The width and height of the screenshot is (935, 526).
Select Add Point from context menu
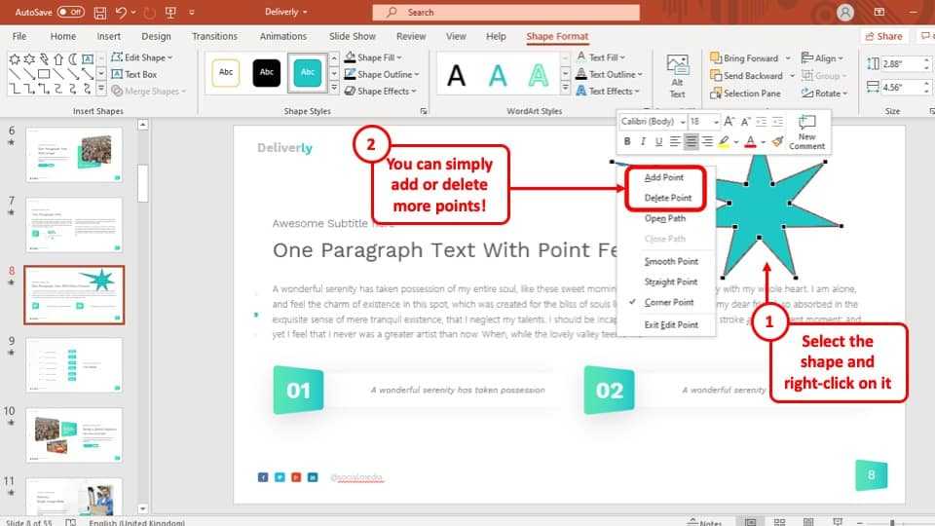pos(664,177)
